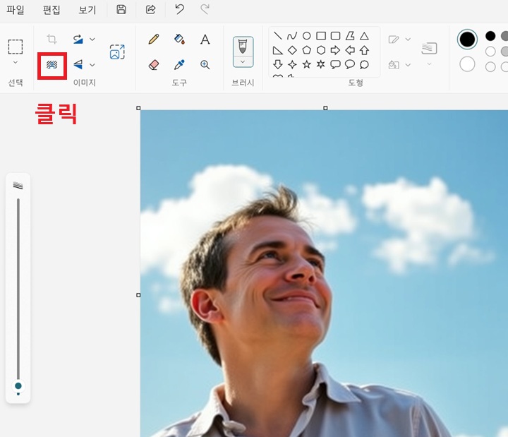Select the down arrow shape

click(x=278, y=64)
